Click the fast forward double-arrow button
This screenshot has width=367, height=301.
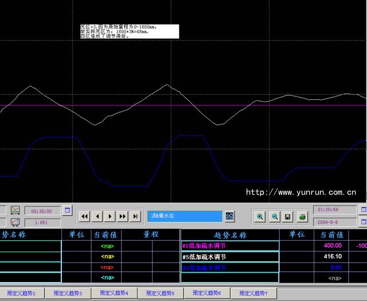[122, 216]
